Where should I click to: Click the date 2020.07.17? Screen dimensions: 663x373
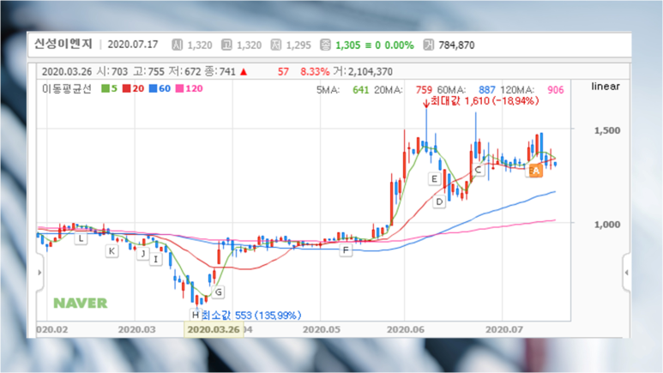coord(133,45)
